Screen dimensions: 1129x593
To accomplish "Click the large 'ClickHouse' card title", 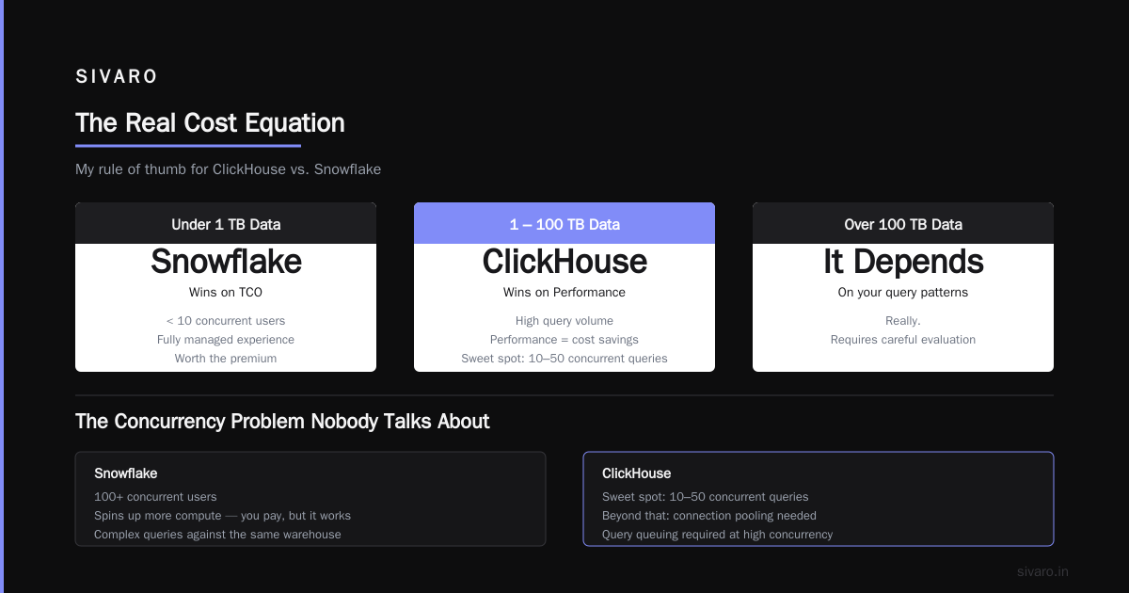I will [564, 262].
